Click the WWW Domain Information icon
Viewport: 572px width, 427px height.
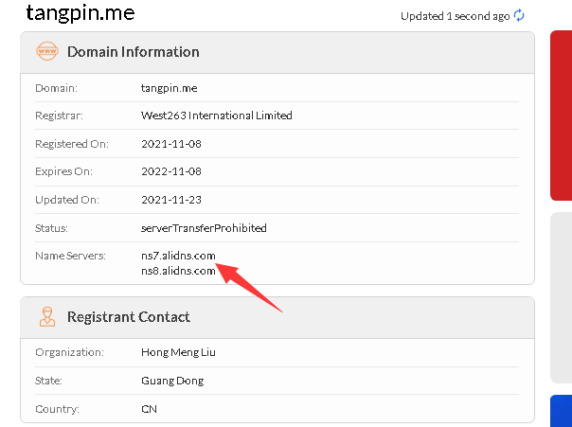point(46,52)
